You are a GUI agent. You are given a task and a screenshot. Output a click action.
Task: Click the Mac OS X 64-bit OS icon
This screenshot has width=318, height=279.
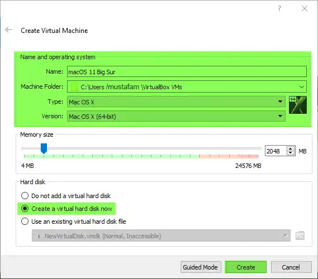[x=298, y=105]
